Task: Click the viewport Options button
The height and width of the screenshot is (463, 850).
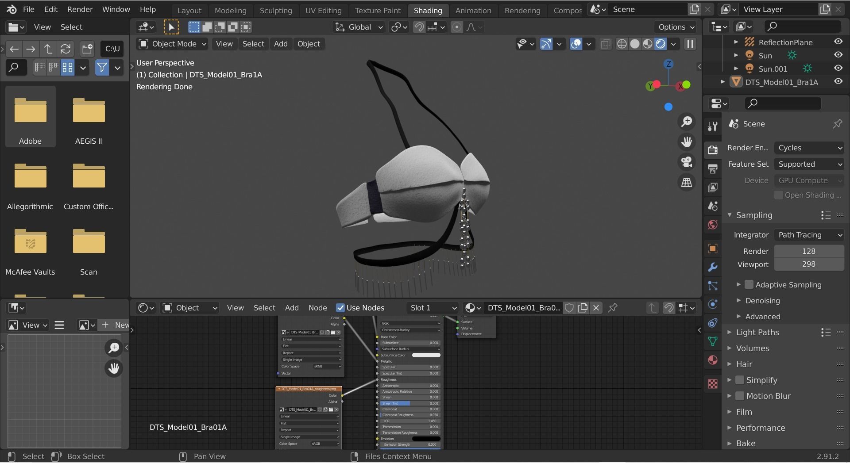Action: pyautogui.click(x=676, y=27)
